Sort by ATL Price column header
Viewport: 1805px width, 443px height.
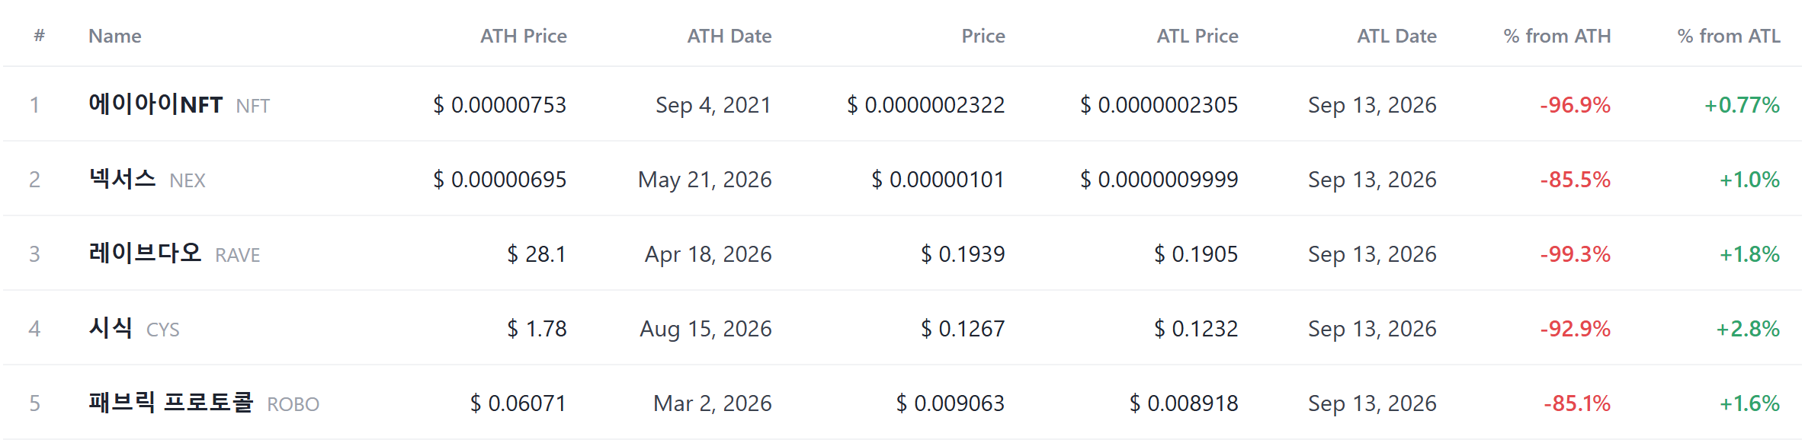(x=1197, y=36)
